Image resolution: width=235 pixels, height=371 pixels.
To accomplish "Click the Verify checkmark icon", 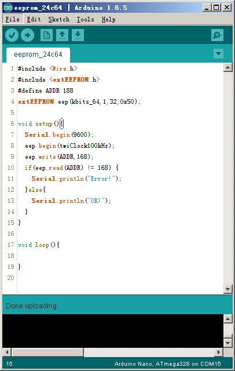I will coord(12,35).
